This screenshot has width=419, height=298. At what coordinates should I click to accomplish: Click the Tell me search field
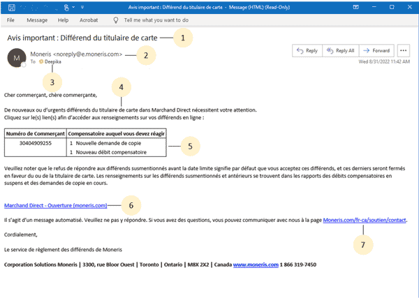pos(156,20)
